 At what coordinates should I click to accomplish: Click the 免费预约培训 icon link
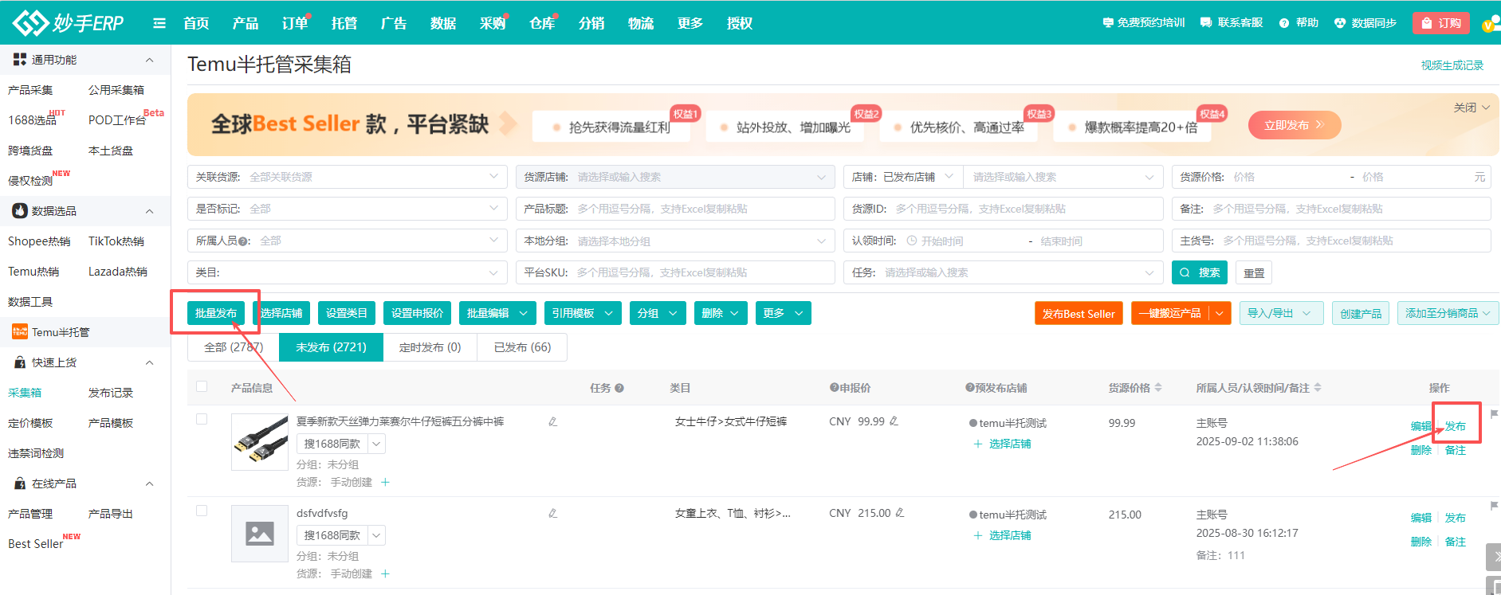(1108, 23)
